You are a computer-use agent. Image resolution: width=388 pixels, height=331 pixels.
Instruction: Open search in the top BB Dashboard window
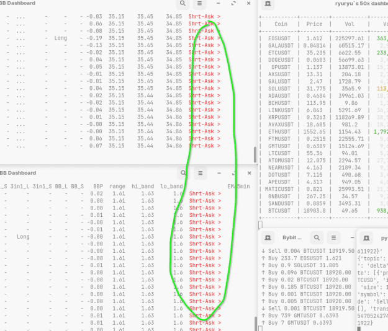tap(183, 4)
